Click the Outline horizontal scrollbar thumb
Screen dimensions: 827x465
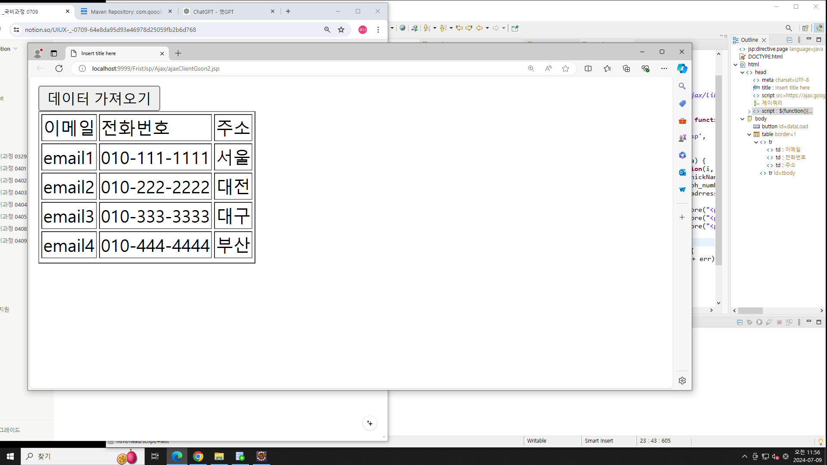pyautogui.click(x=750, y=310)
